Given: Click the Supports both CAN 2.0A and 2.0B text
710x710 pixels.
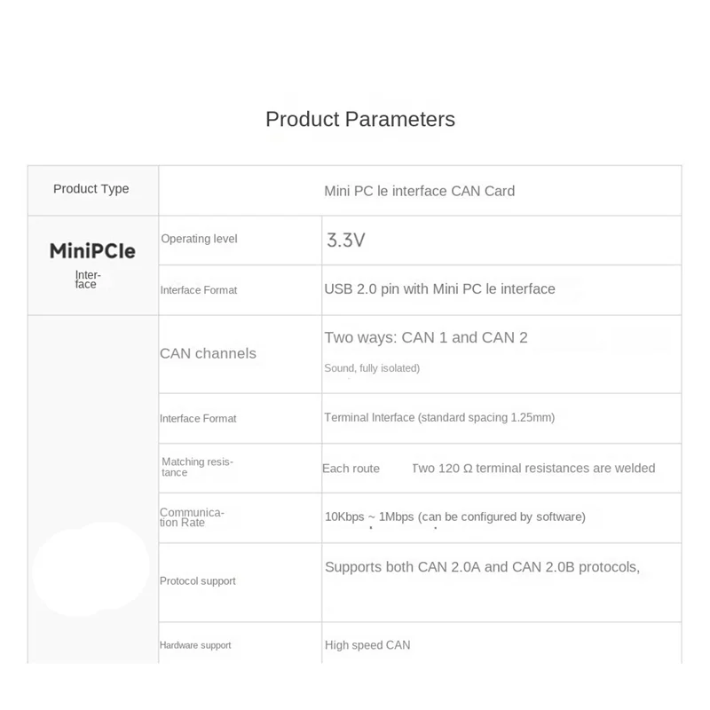Looking at the screenshot, I should tap(482, 566).
